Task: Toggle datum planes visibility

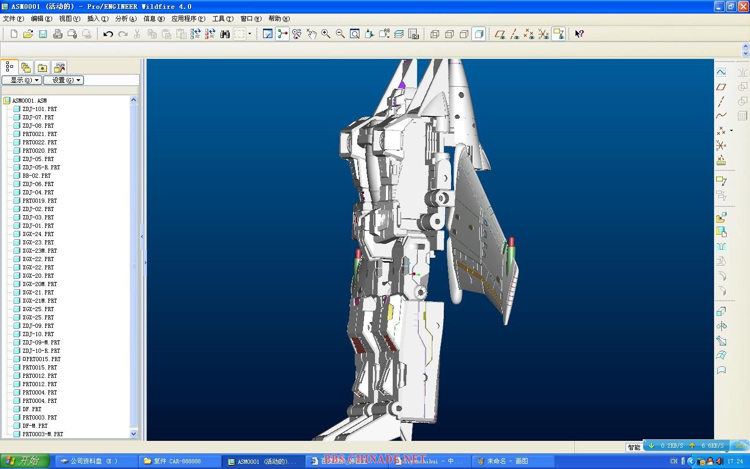Action: tap(500, 34)
